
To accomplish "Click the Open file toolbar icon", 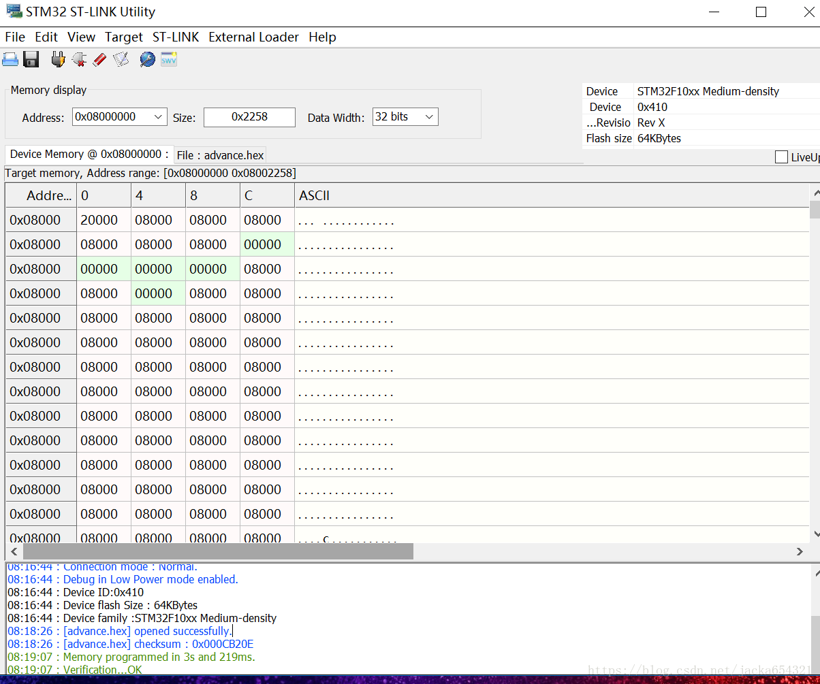I will click(x=10, y=60).
